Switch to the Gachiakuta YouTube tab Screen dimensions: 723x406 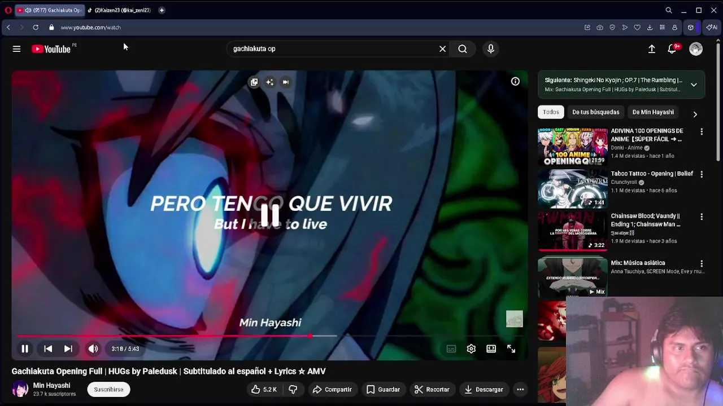click(50, 10)
